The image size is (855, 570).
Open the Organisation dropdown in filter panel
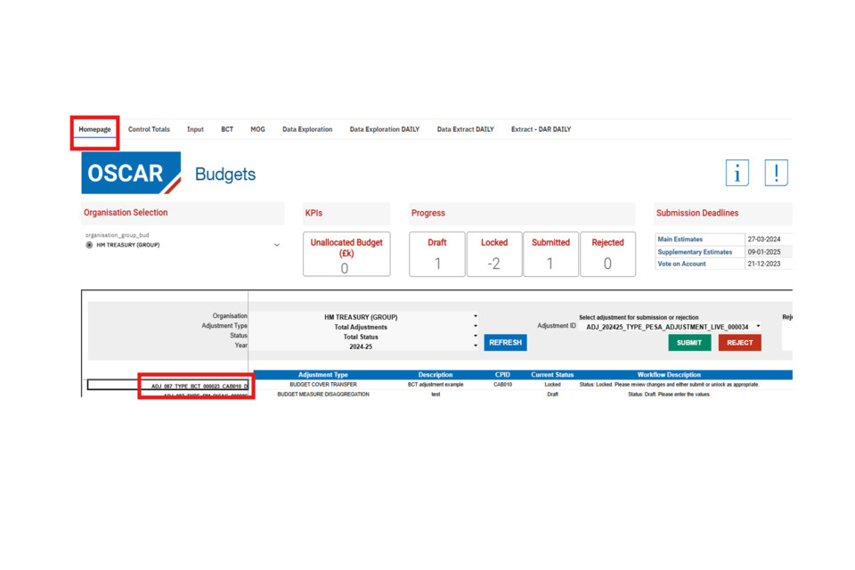pyautogui.click(x=475, y=316)
